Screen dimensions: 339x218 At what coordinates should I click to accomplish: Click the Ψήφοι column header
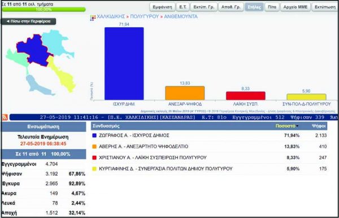(319, 126)
